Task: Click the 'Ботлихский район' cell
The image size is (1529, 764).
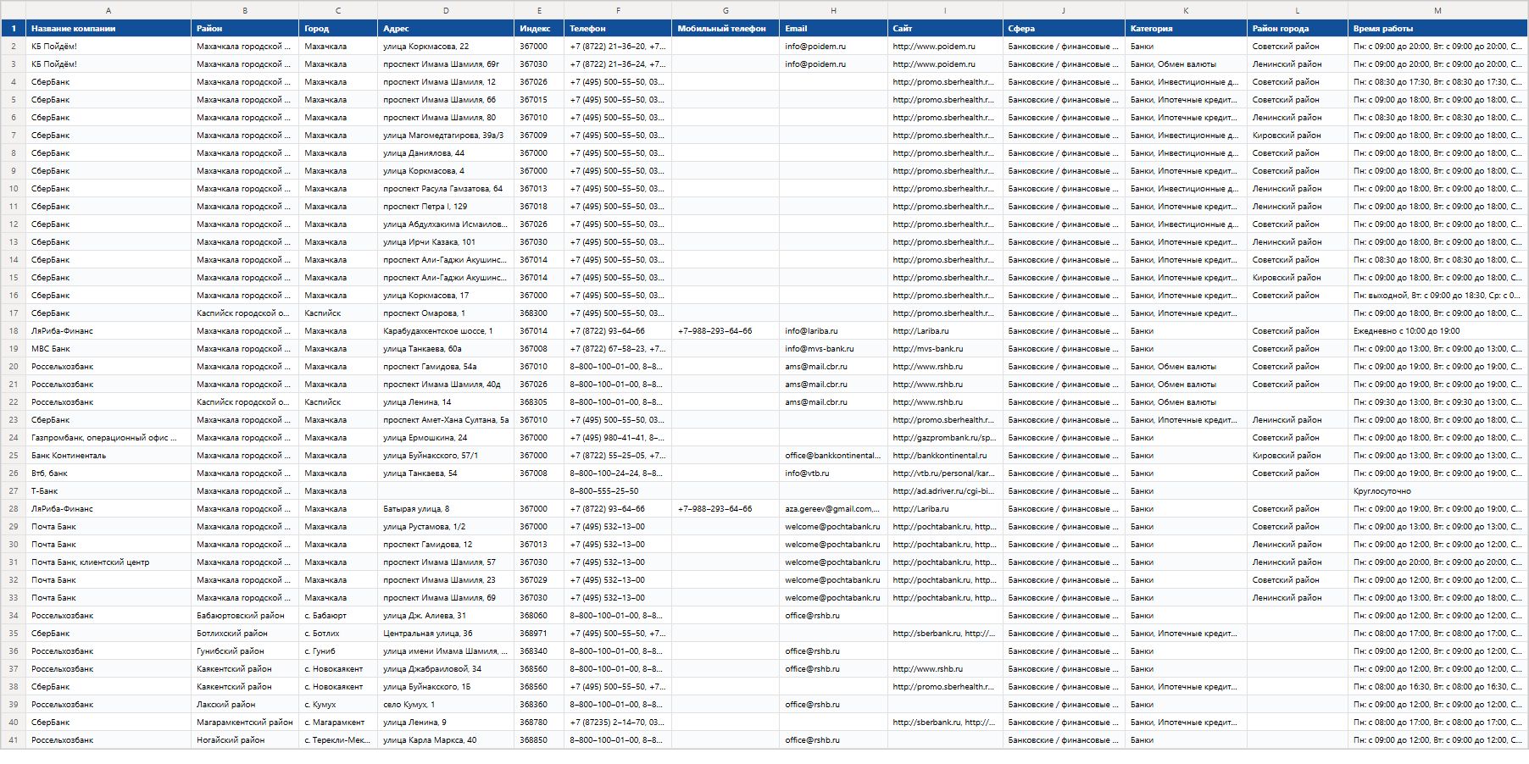Action: 245,634
